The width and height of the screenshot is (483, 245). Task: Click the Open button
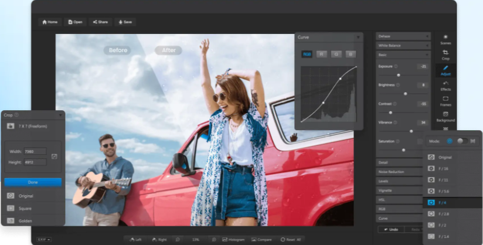click(75, 22)
